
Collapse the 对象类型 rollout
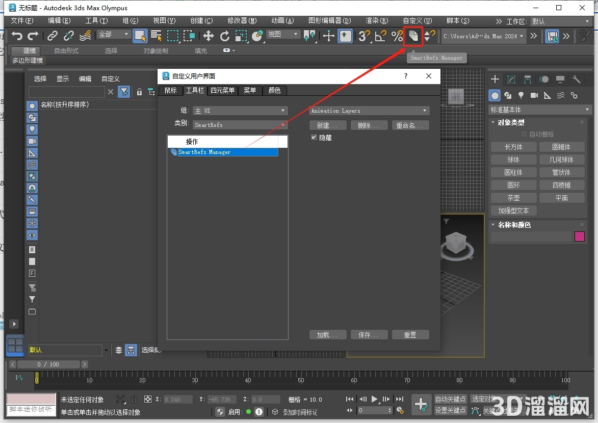511,122
